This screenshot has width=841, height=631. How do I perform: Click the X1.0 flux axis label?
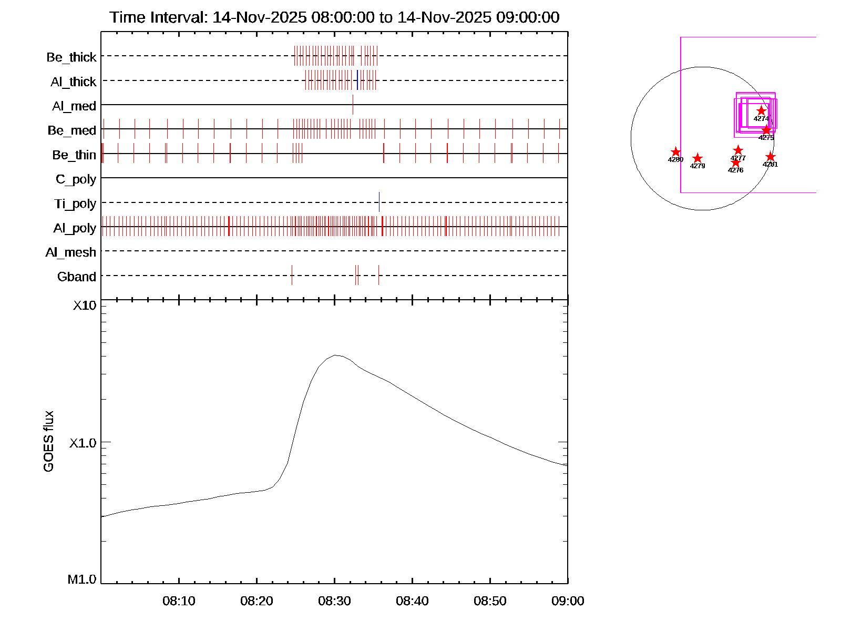tap(83, 443)
